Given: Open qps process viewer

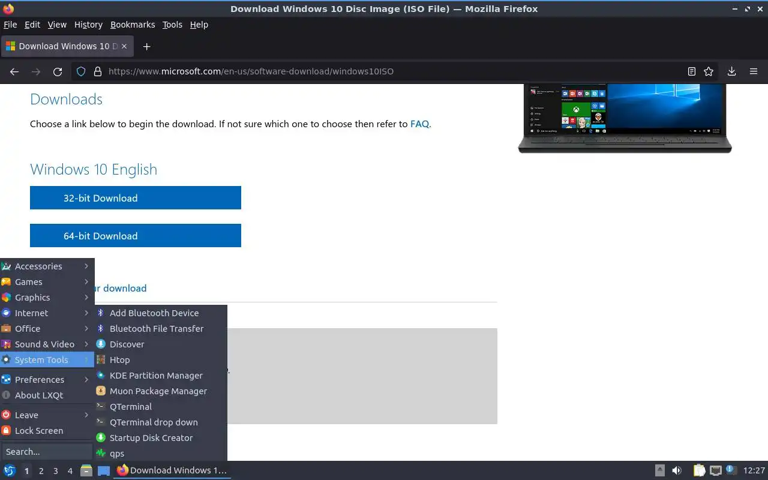Looking at the screenshot, I should pos(161,453).
